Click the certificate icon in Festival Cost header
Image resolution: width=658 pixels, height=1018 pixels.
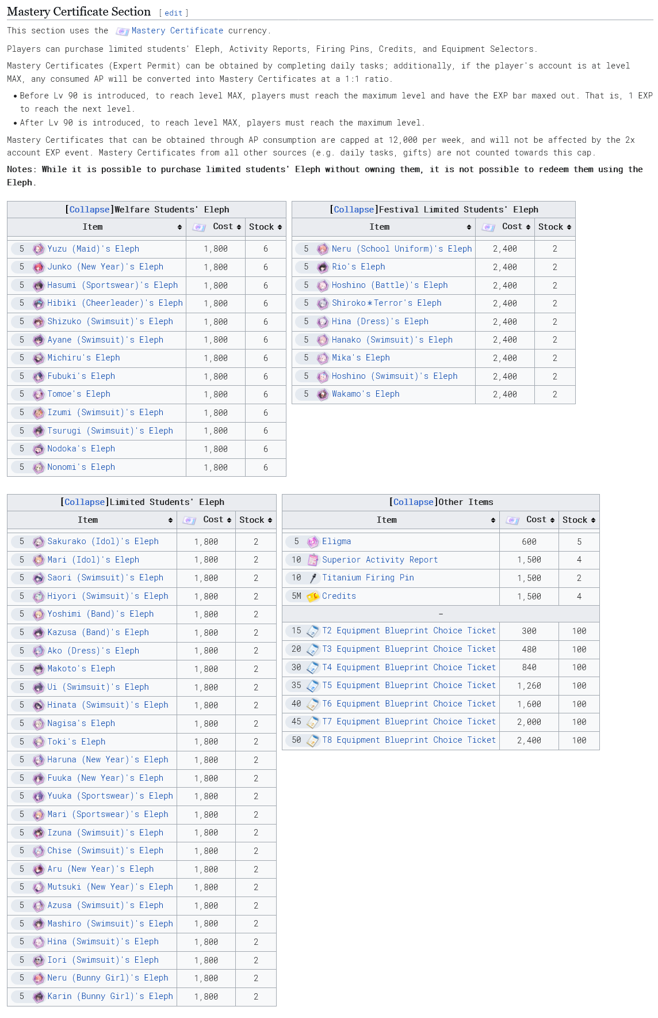pyautogui.click(x=488, y=227)
